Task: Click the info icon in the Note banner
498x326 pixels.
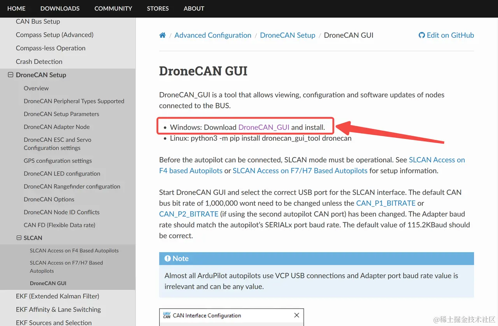Action: (x=167, y=258)
